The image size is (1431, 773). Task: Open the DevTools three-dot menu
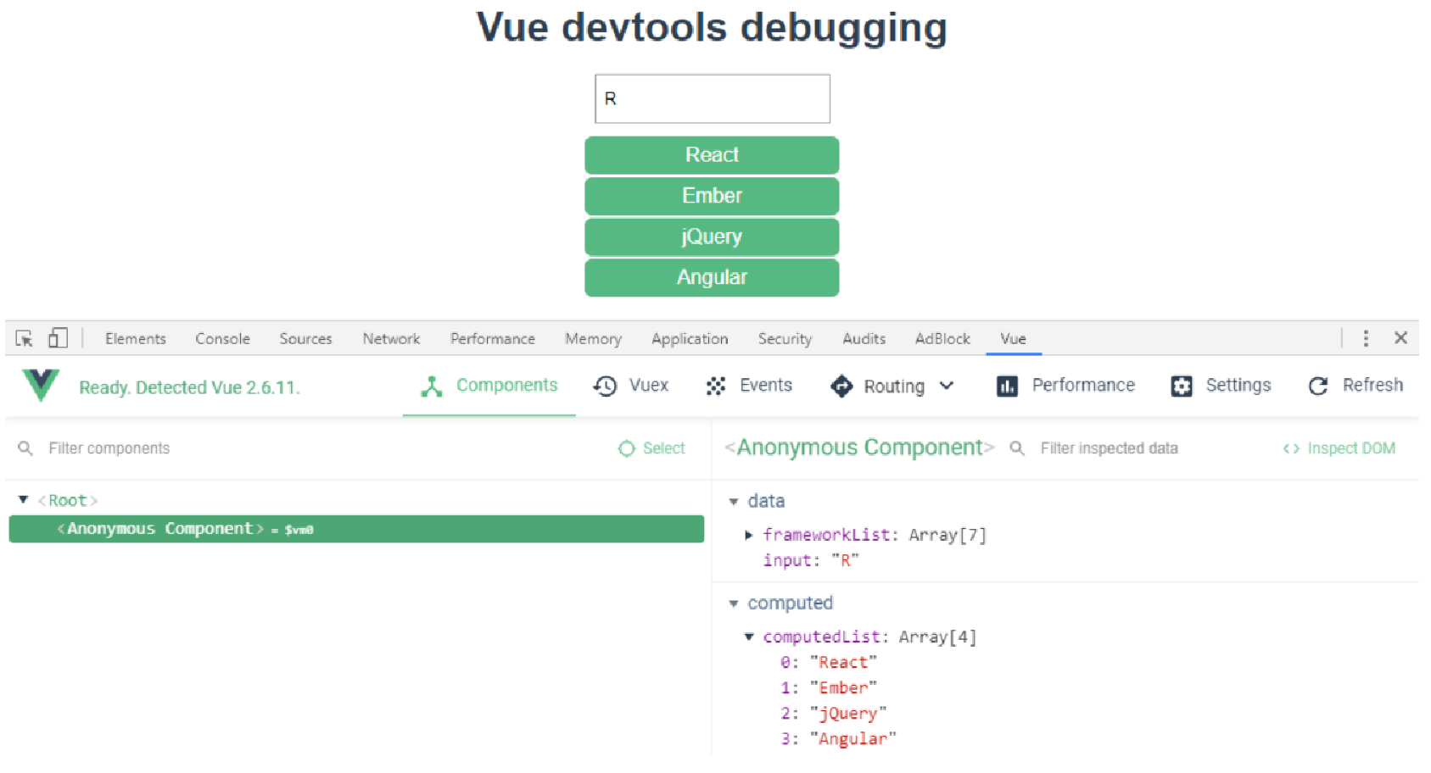pos(1365,338)
